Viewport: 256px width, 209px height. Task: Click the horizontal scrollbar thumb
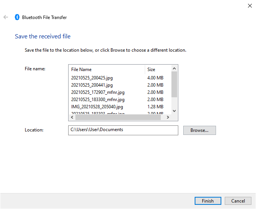[x=118, y=117]
